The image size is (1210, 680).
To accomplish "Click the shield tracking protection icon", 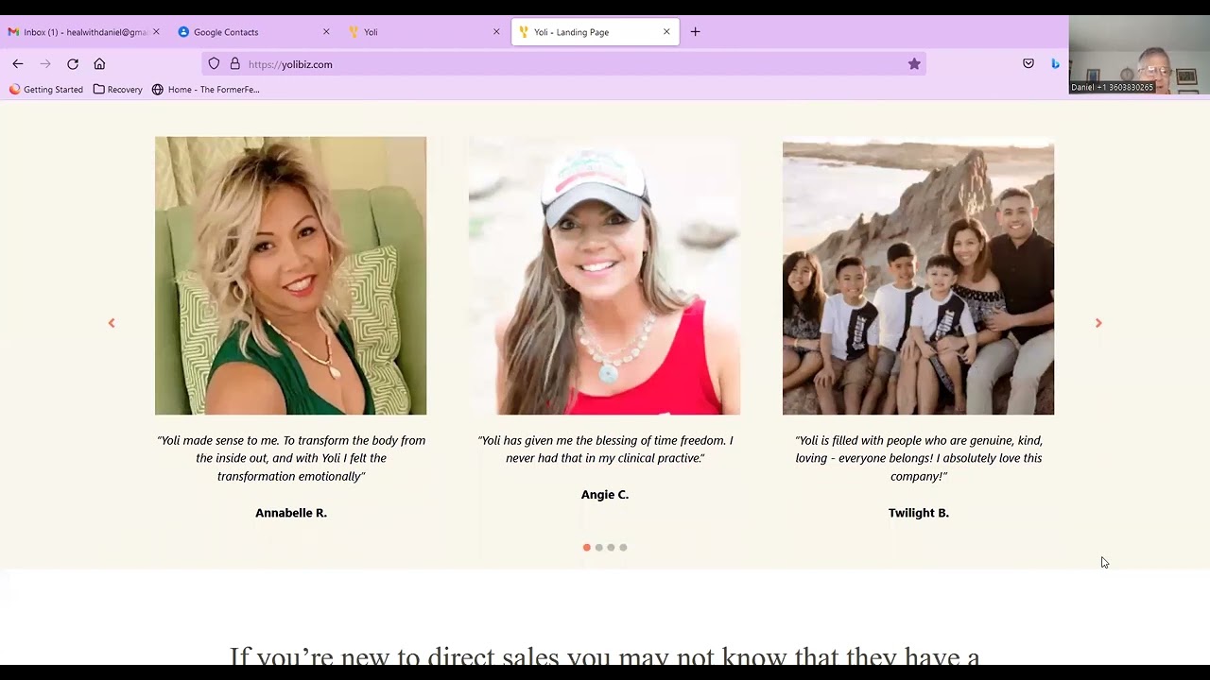I will click(x=214, y=64).
